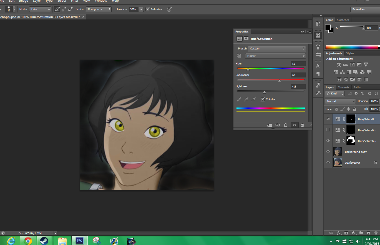This screenshot has width=380, height=245.
Task: Click the Add layer mask icon
Action: (346, 233)
